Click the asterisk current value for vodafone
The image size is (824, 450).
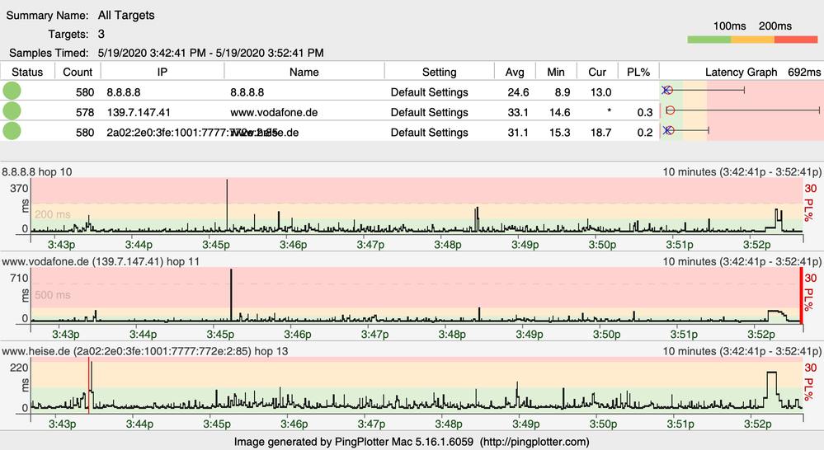(x=609, y=111)
